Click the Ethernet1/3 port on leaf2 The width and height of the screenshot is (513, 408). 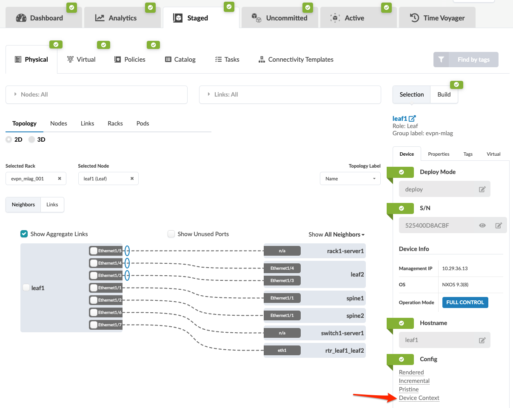pos(282,280)
